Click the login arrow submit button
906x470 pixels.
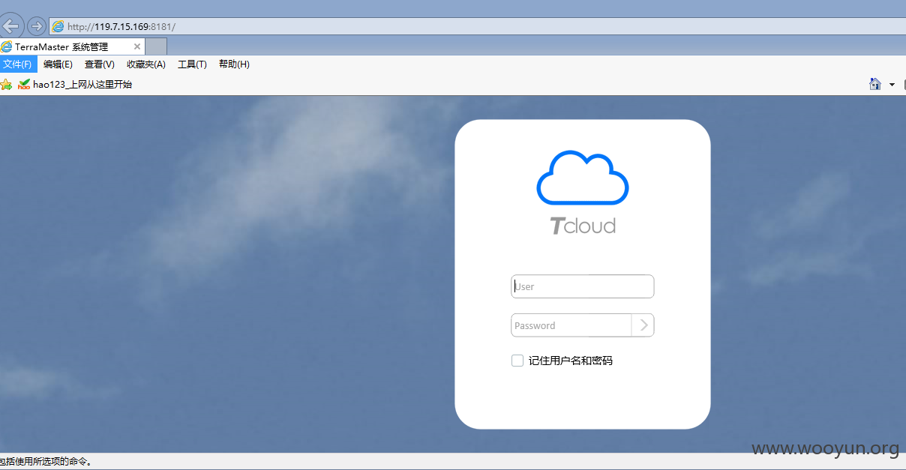coord(643,325)
